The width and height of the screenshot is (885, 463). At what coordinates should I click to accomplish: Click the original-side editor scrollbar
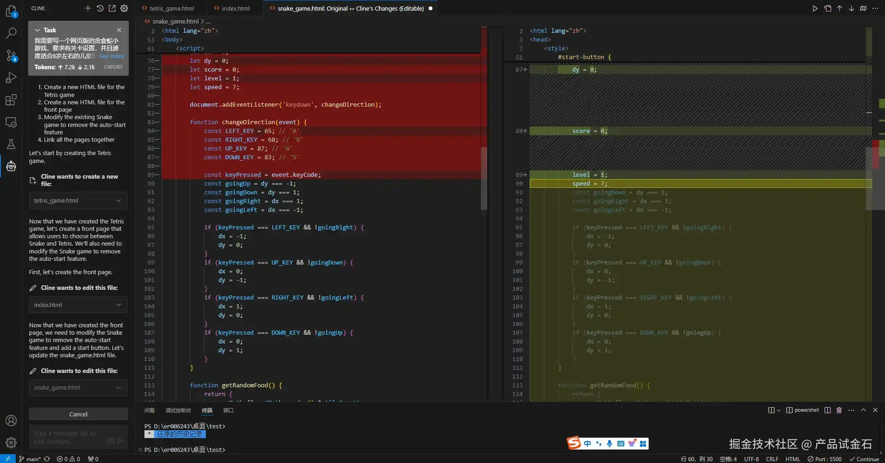(x=484, y=178)
